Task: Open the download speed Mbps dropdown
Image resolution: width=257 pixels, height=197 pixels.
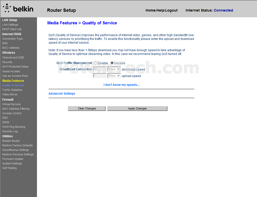Action: 114,69
